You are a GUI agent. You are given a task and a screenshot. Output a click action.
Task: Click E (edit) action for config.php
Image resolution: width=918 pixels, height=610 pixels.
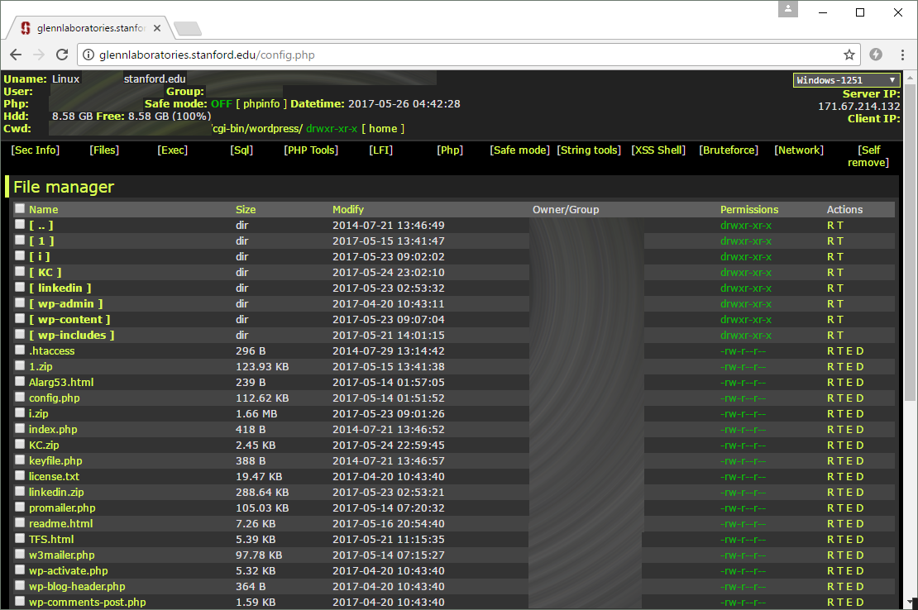click(x=849, y=398)
